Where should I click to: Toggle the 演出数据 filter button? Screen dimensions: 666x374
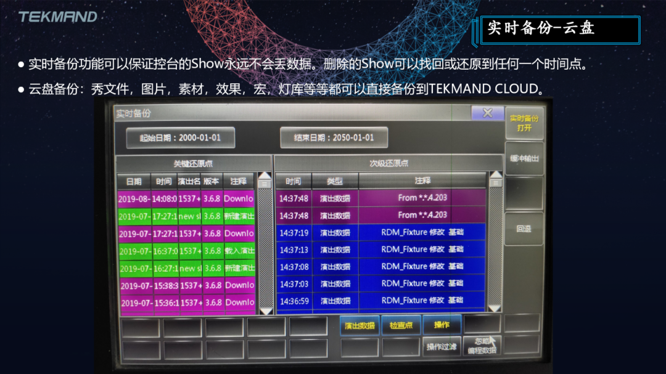click(x=360, y=325)
